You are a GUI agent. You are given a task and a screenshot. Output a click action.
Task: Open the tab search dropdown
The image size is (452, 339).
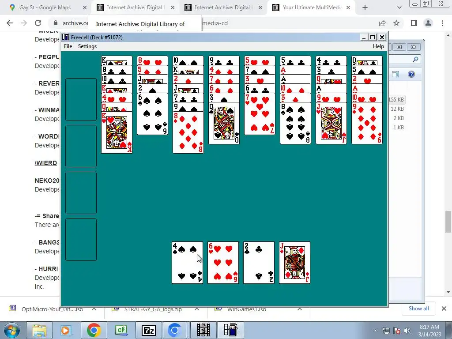pos(399,8)
